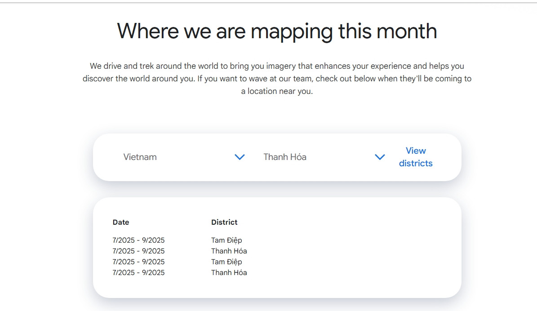Click the chevron arrow beside Vietnam
537x311 pixels.
pyautogui.click(x=240, y=157)
